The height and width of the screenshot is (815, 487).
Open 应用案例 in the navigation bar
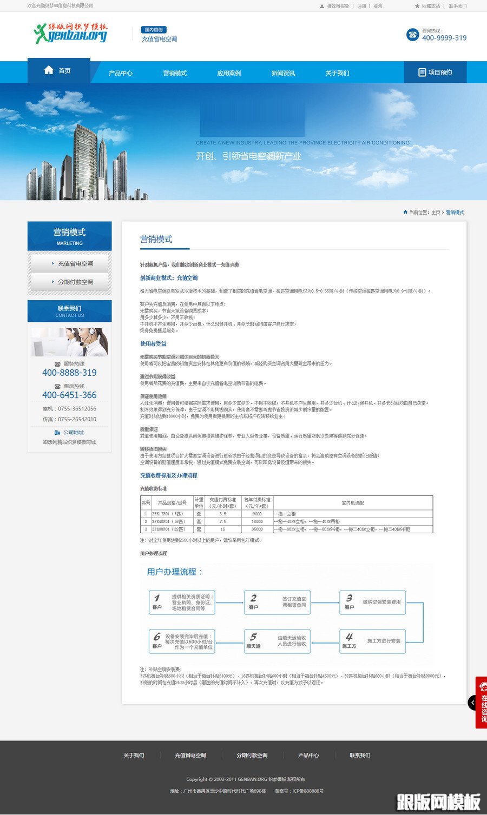[229, 73]
